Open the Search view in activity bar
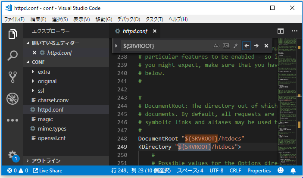The image size is (303, 178). point(12,56)
